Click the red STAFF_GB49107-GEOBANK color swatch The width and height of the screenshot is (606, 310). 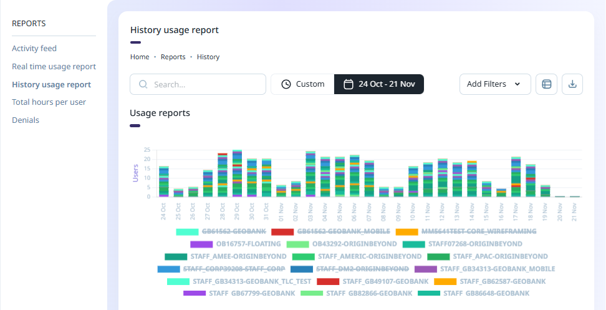(328, 281)
